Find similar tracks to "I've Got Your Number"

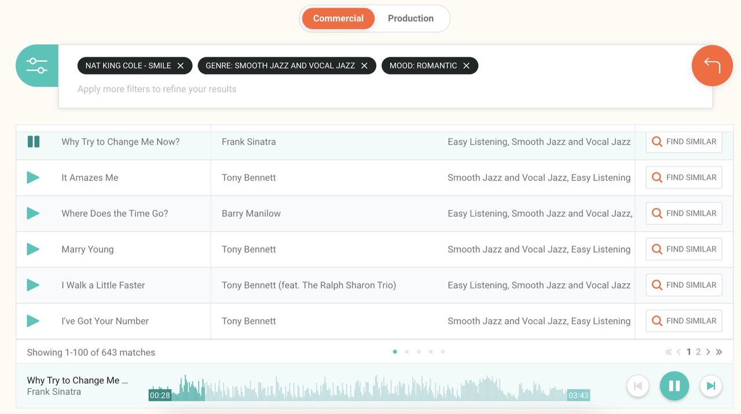[684, 320]
